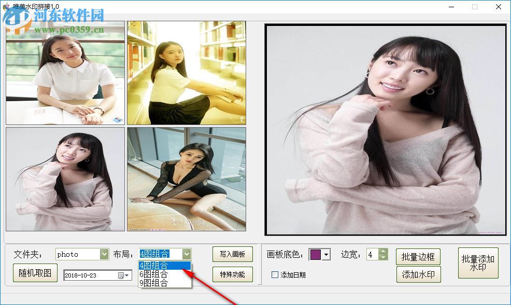Open the date picker calendar icon
This screenshot has width=511, height=305.
point(121,275)
